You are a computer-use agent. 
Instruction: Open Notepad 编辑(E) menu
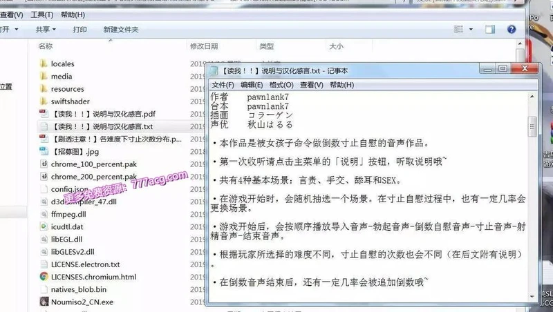[x=252, y=85]
